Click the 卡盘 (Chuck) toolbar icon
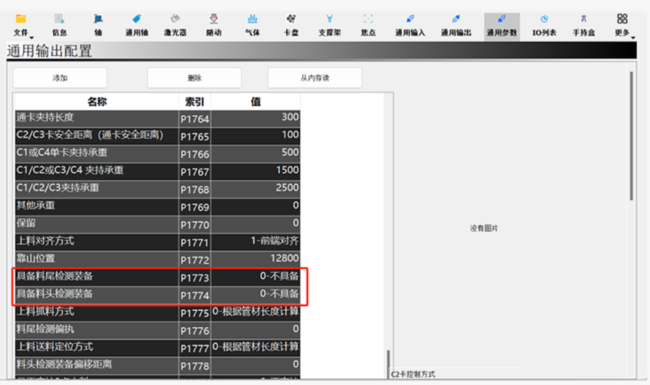 pyautogui.click(x=291, y=25)
